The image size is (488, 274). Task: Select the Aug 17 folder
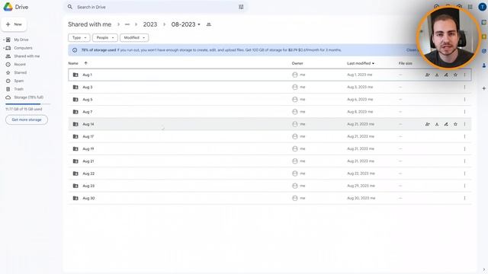click(269, 136)
